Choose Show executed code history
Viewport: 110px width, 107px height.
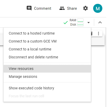47,88
